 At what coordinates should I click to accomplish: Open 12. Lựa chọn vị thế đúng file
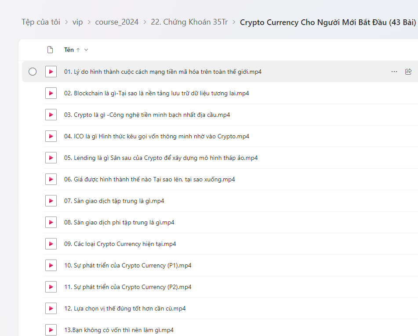click(x=125, y=308)
